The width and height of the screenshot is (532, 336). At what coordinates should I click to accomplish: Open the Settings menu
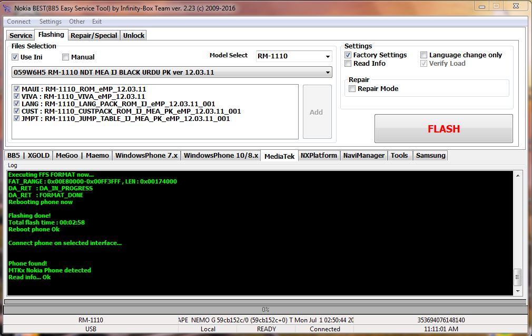click(50, 22)
